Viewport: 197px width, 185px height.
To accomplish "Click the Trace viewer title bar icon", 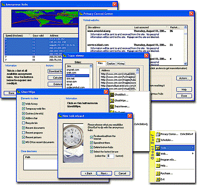I will (65, 56).
